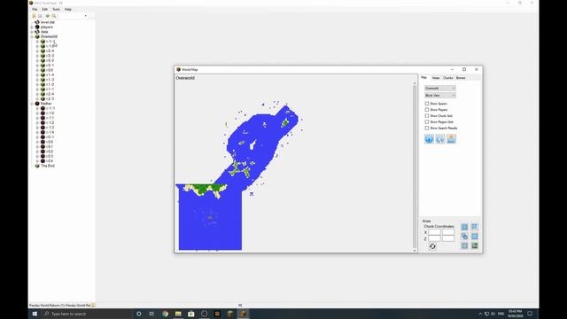Select the Overworld entry in the tree

click(x=49, y=36)
